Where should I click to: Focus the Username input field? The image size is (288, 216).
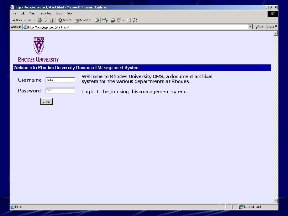(60, 80)
